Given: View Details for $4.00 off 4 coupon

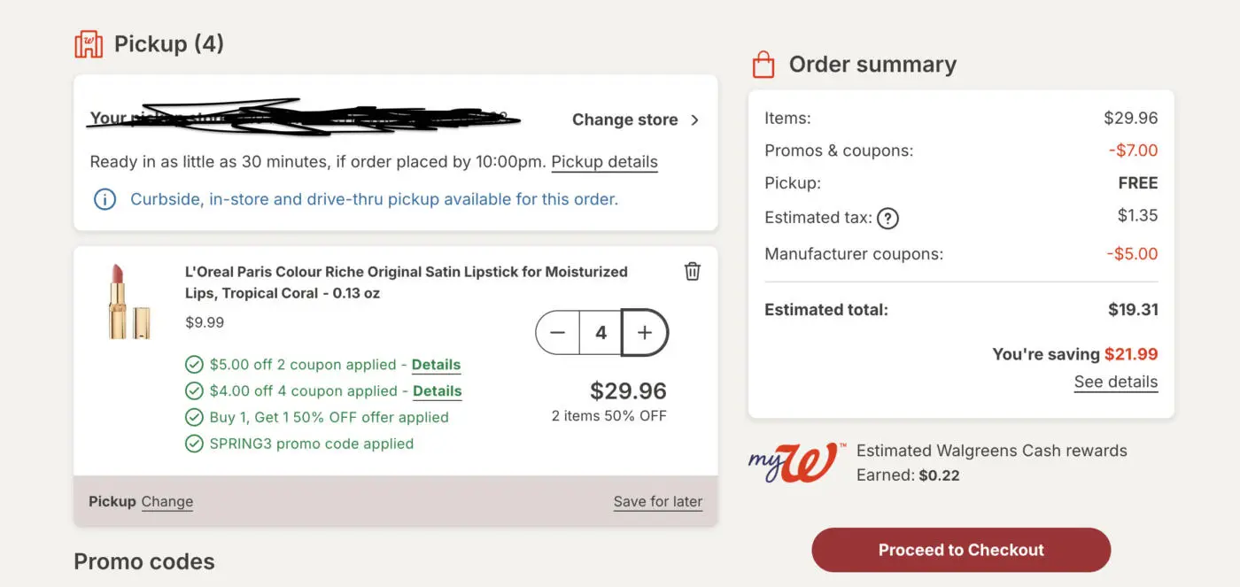Looking at the screenshot, I should tap(437, 391).
